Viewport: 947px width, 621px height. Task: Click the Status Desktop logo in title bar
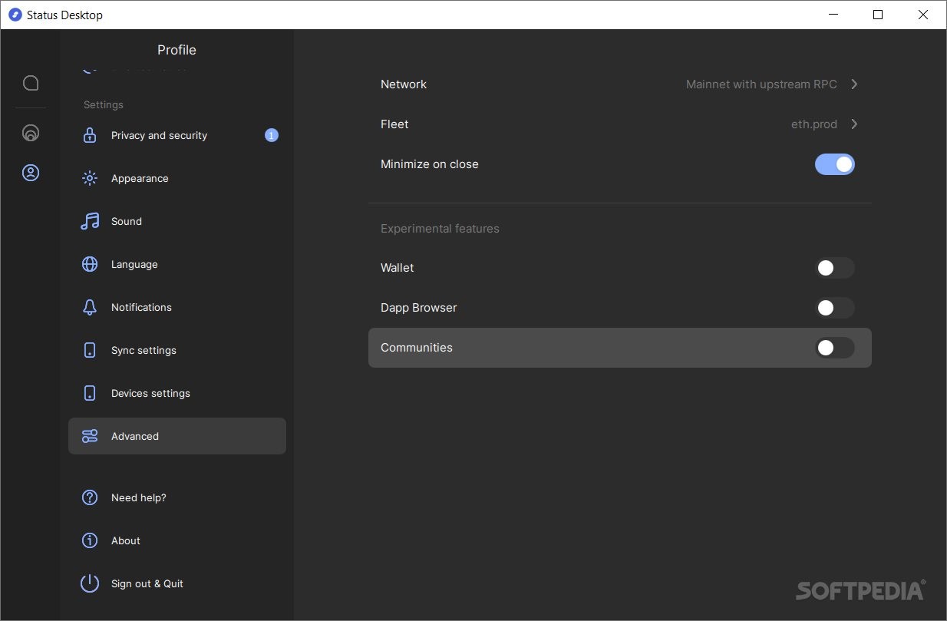[x=15, y=15]
